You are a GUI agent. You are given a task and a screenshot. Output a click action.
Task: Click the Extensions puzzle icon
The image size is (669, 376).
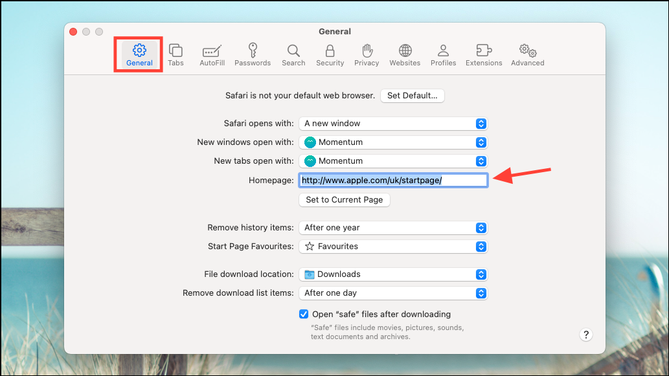click(x=483, y=54)
